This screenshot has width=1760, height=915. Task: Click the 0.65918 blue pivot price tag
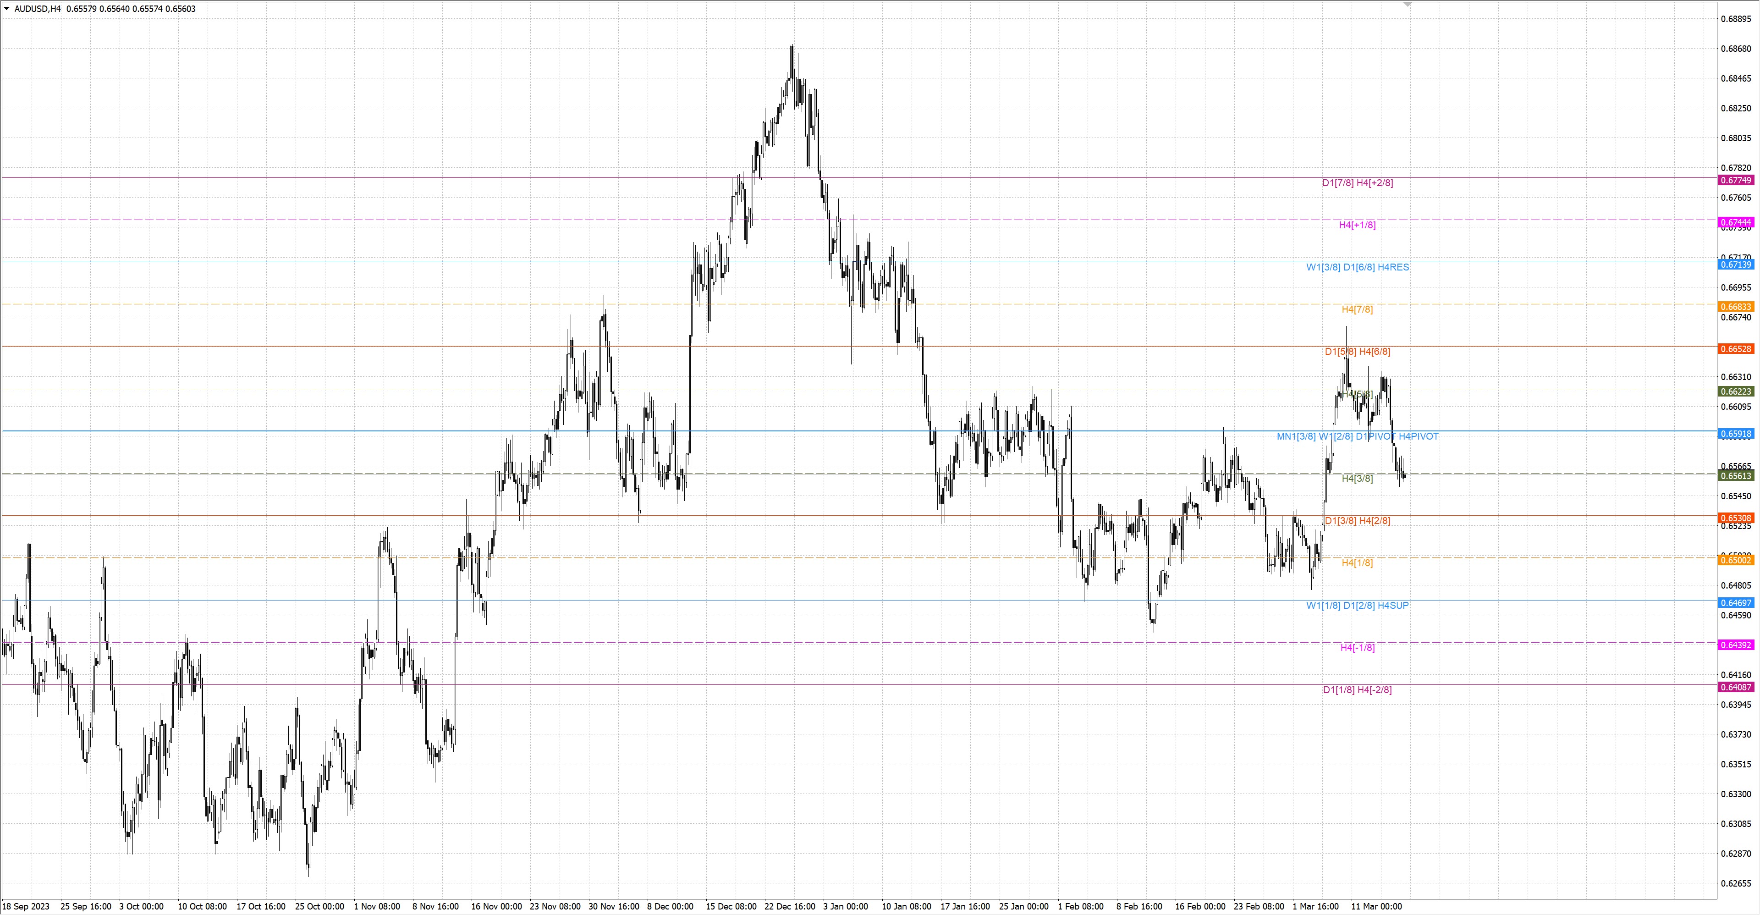(x=1735, y=434)
